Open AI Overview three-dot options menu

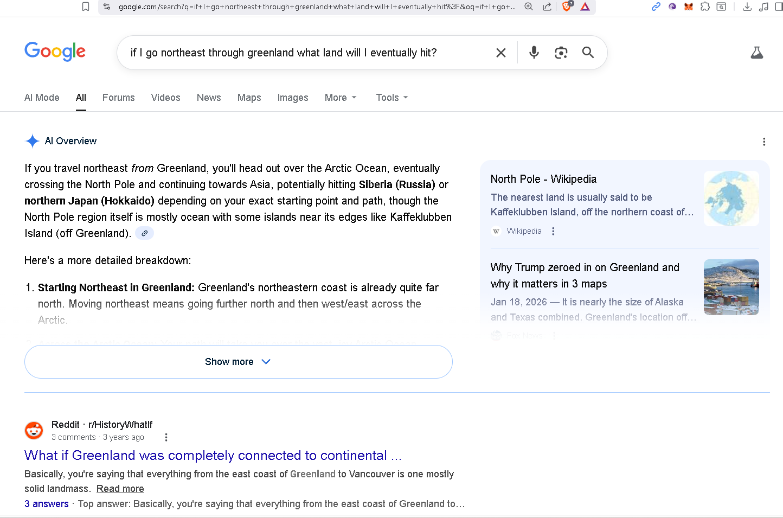(764, 142)
